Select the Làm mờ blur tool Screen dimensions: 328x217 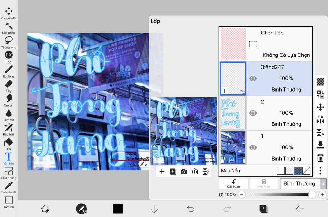coord(9,115)
